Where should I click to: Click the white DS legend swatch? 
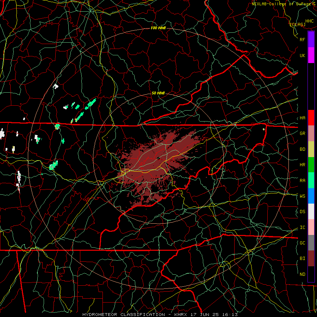311,211
